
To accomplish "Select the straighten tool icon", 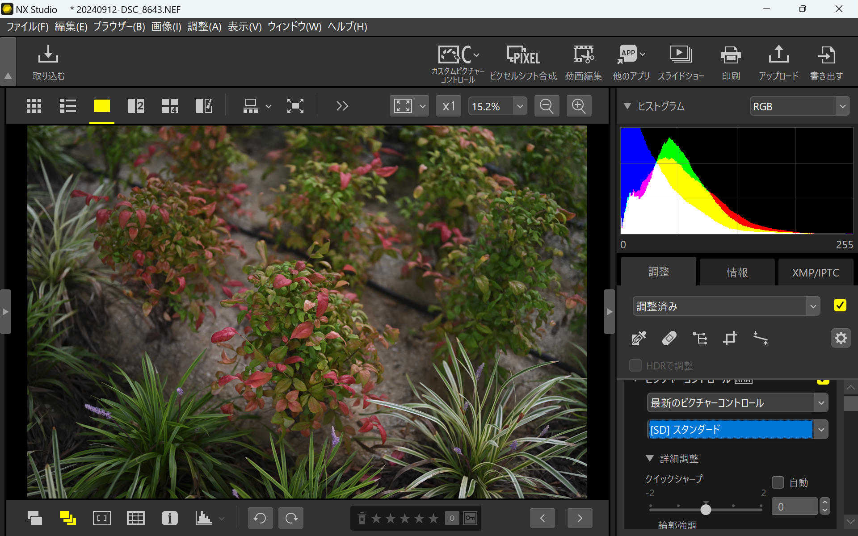I will [760, 338].
